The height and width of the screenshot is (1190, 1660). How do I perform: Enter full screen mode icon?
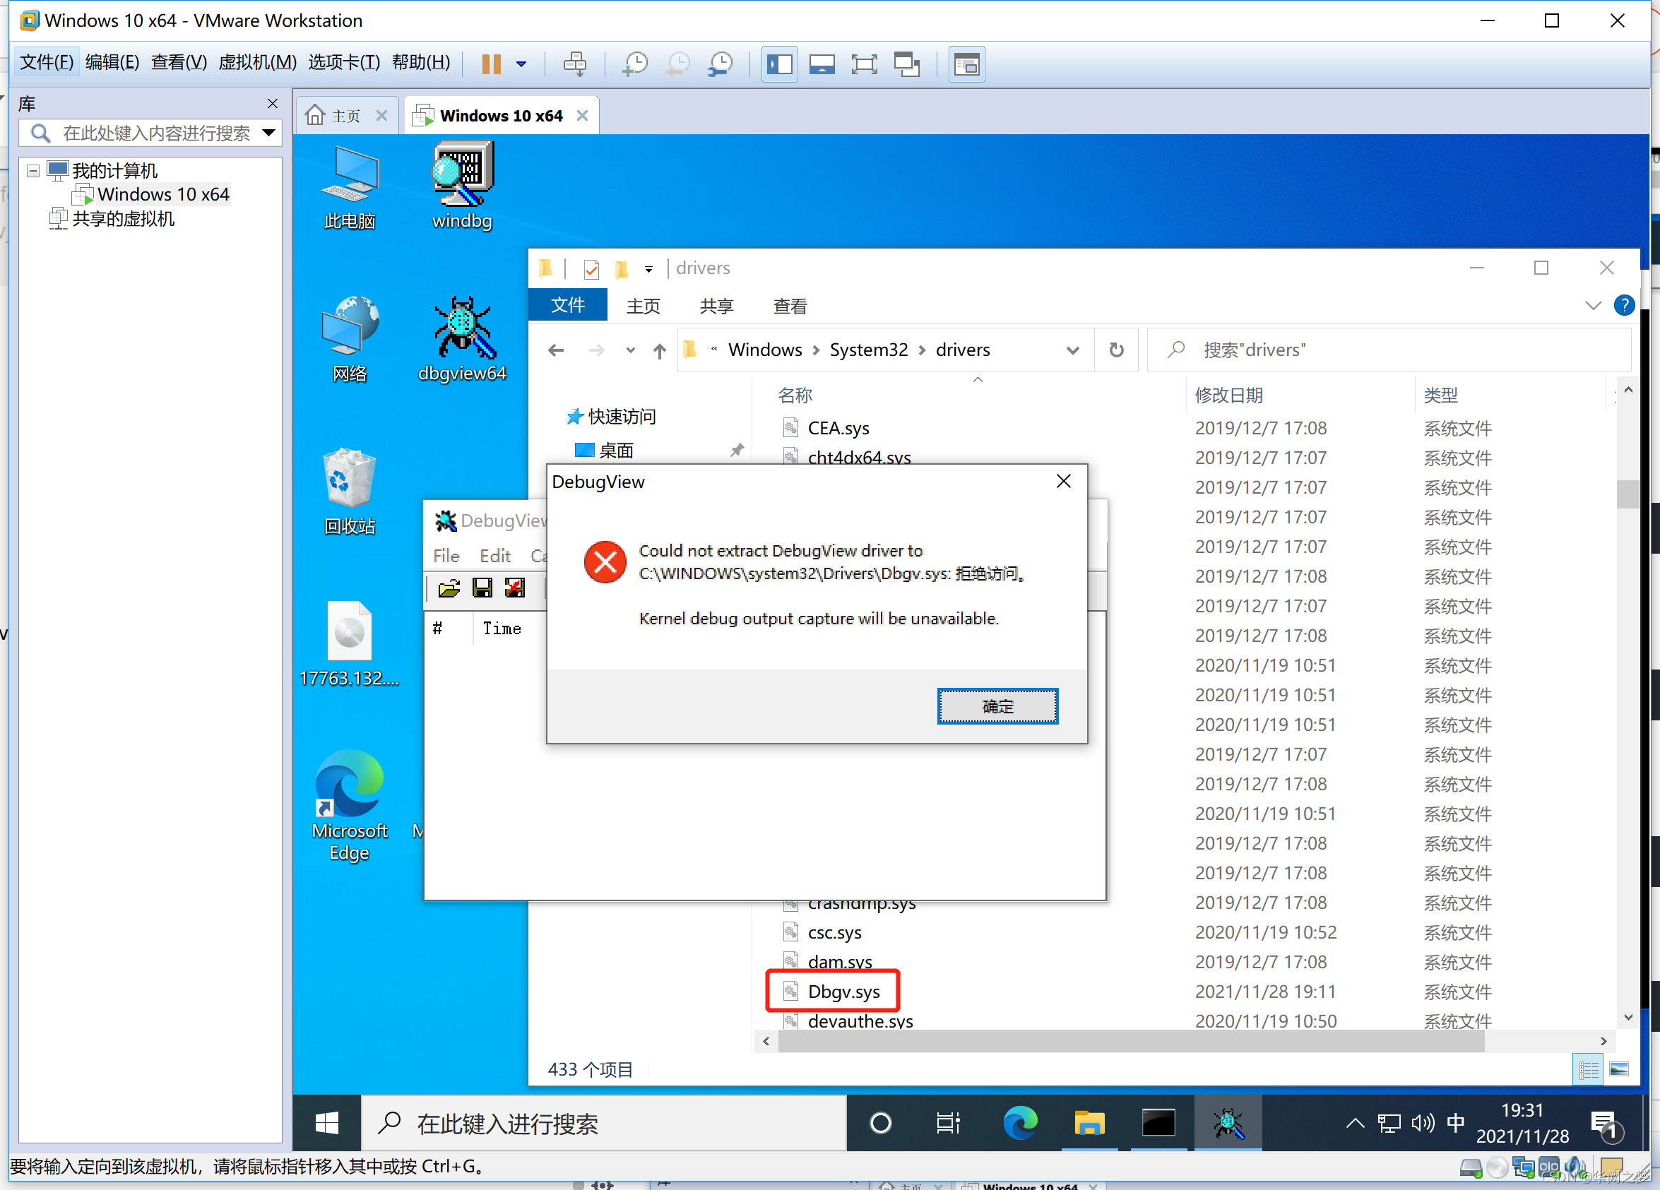pos(864,64)
